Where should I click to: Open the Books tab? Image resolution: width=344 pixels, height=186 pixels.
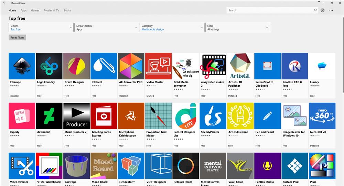67,10
